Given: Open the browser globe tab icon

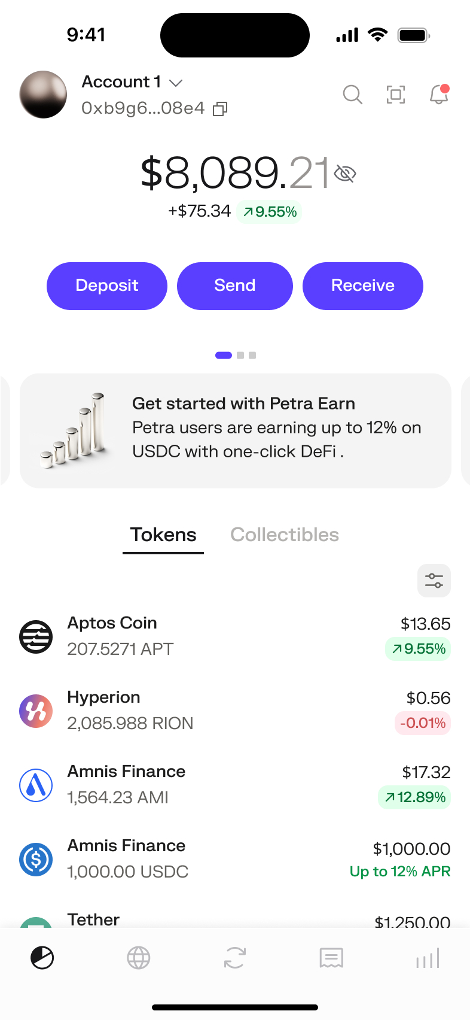Looking at the screenshot, I should pos(139,958).
